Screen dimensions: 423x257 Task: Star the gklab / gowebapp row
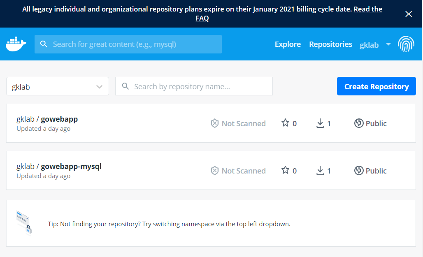285,123
